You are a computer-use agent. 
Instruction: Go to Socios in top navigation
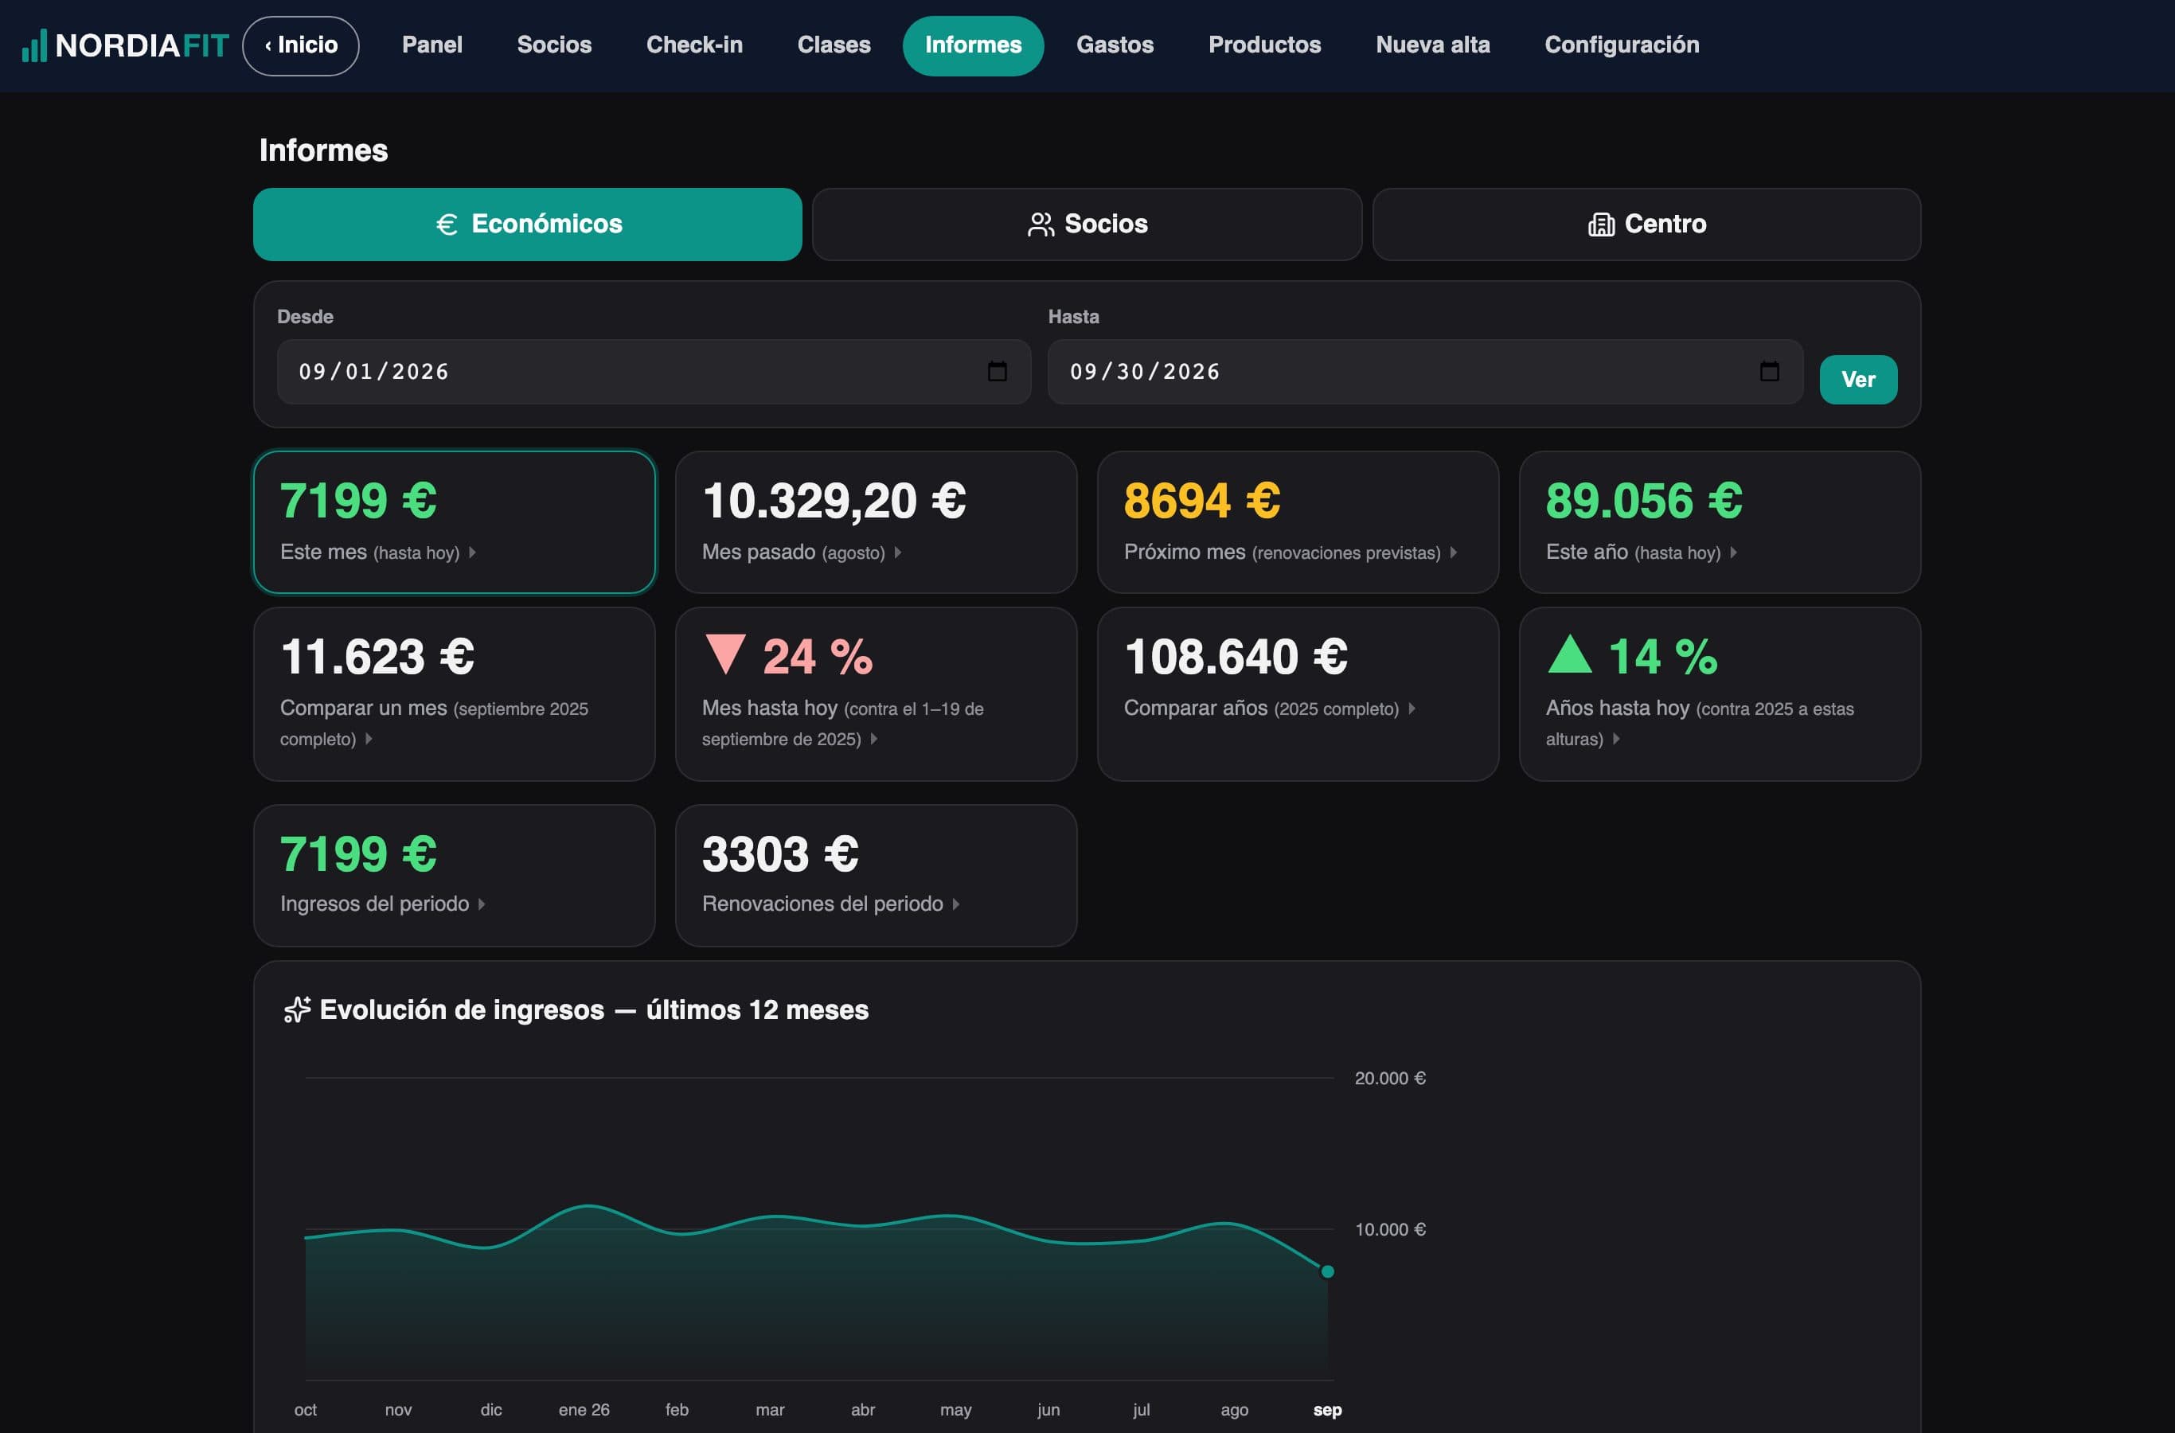[x=554, y=45]
